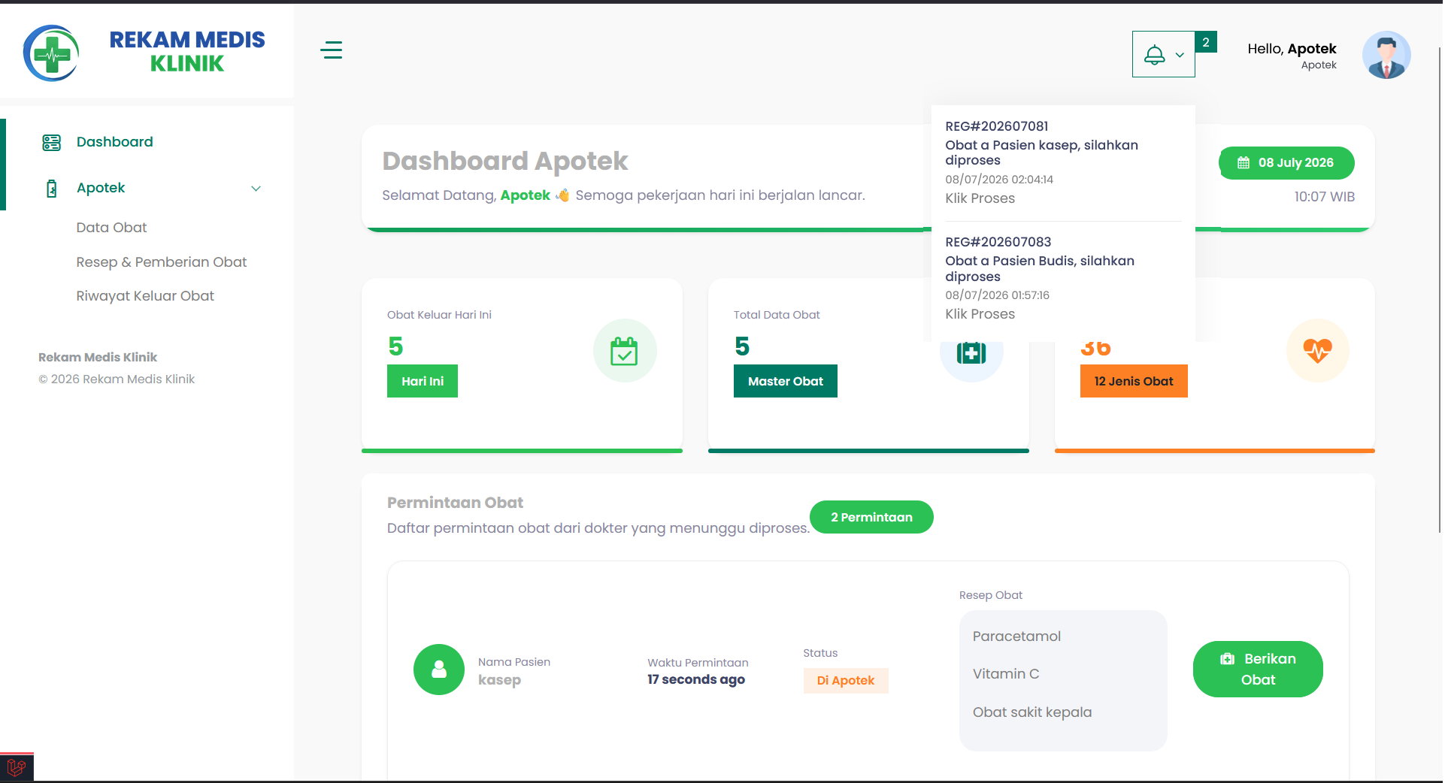Image resolution: width=1448 pixels, height=783 pixels.
Task: Click the first-aid kit icon in Total Data Obat
Action: tap(971, 353)
